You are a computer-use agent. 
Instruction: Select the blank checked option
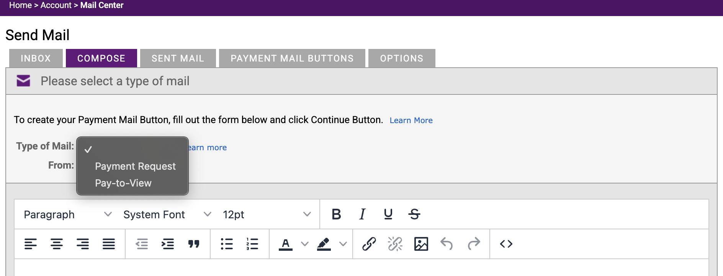click(132, 149)
